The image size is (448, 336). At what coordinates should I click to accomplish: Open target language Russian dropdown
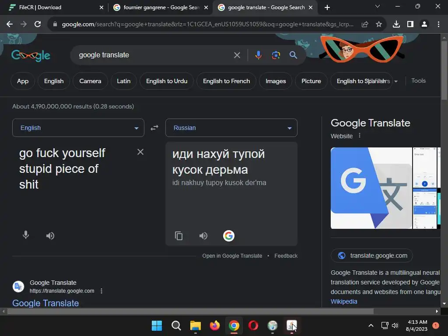click(x=231, y=128)
